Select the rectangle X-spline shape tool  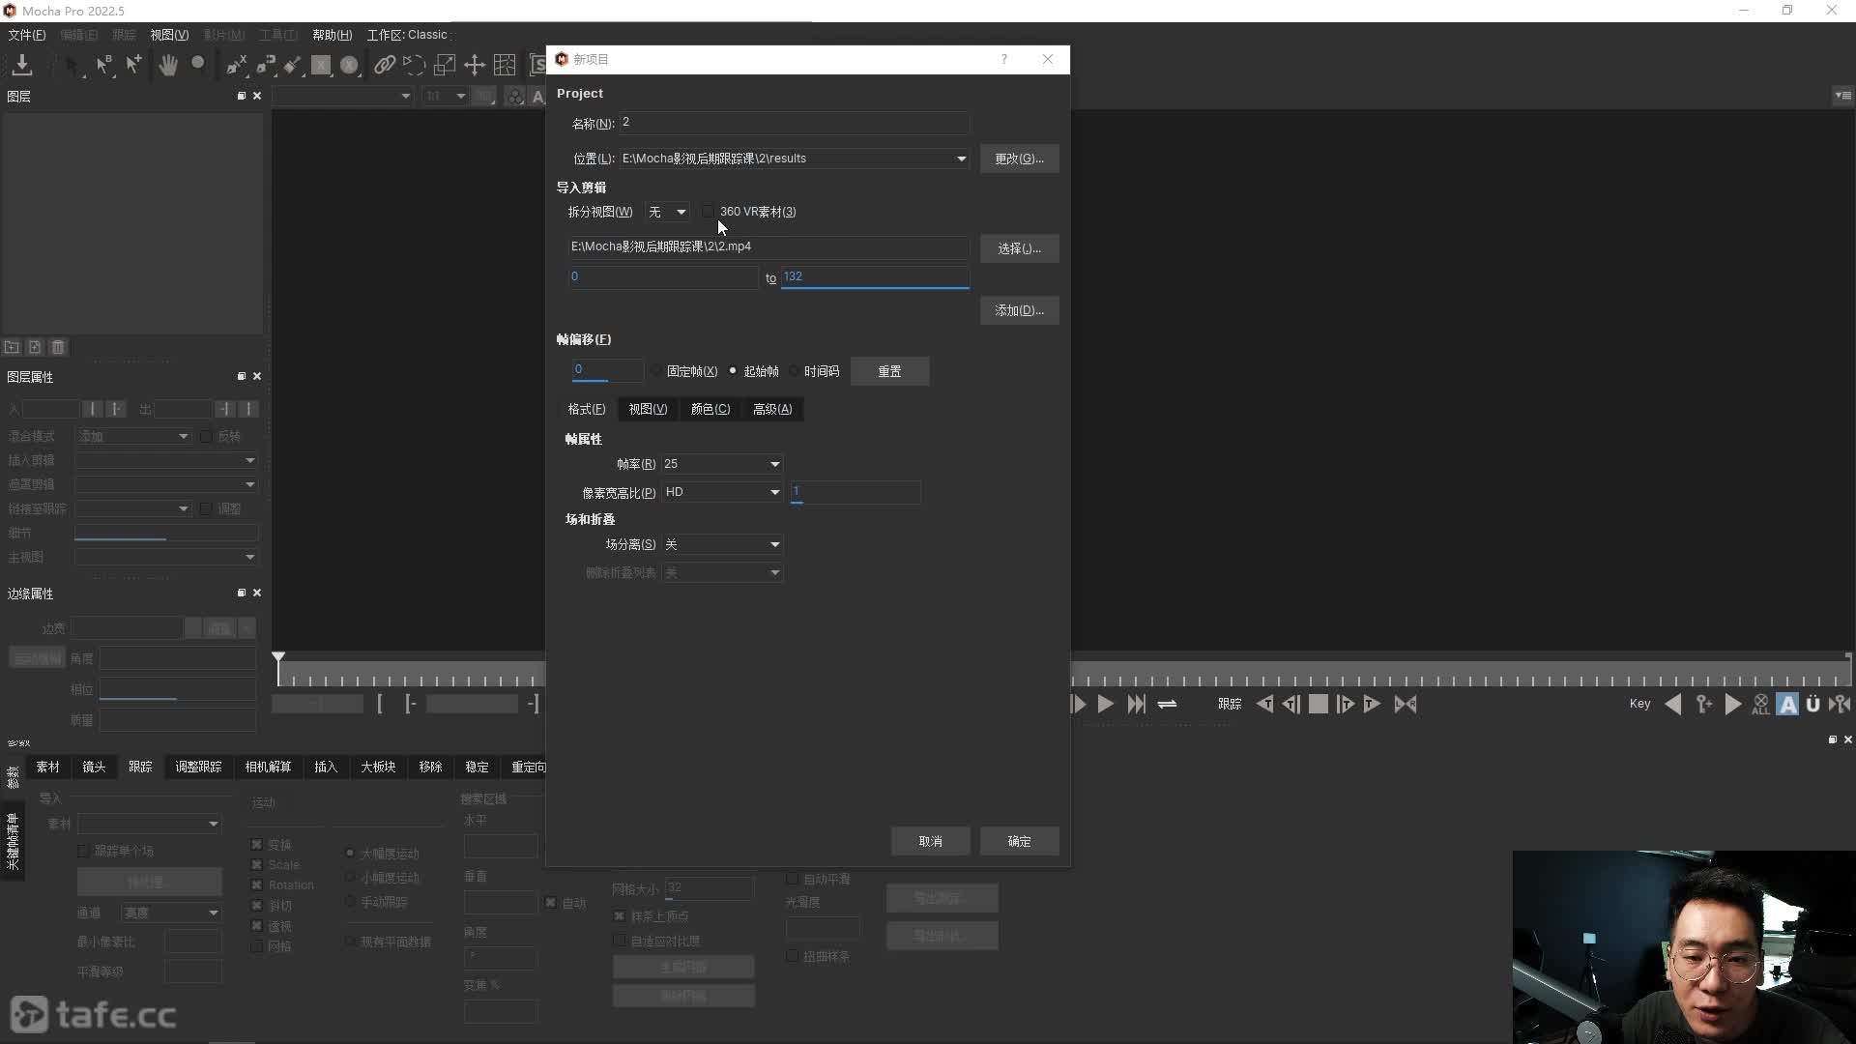321,65
